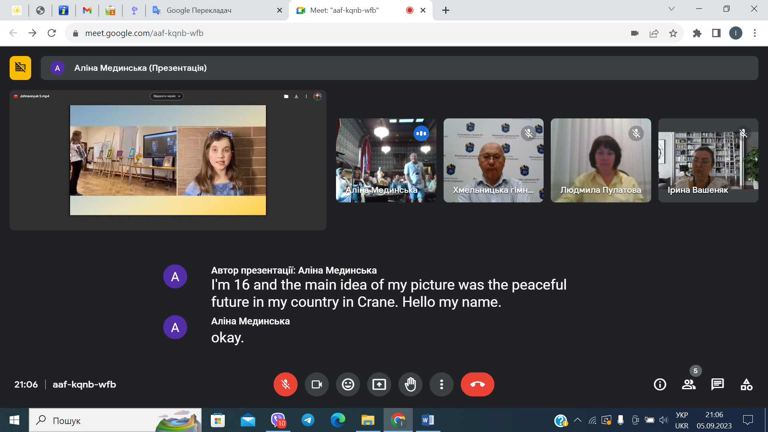Unmute the microphone in Meet controls
Viewport: 768px width, 432px height.
pos(285,384)
